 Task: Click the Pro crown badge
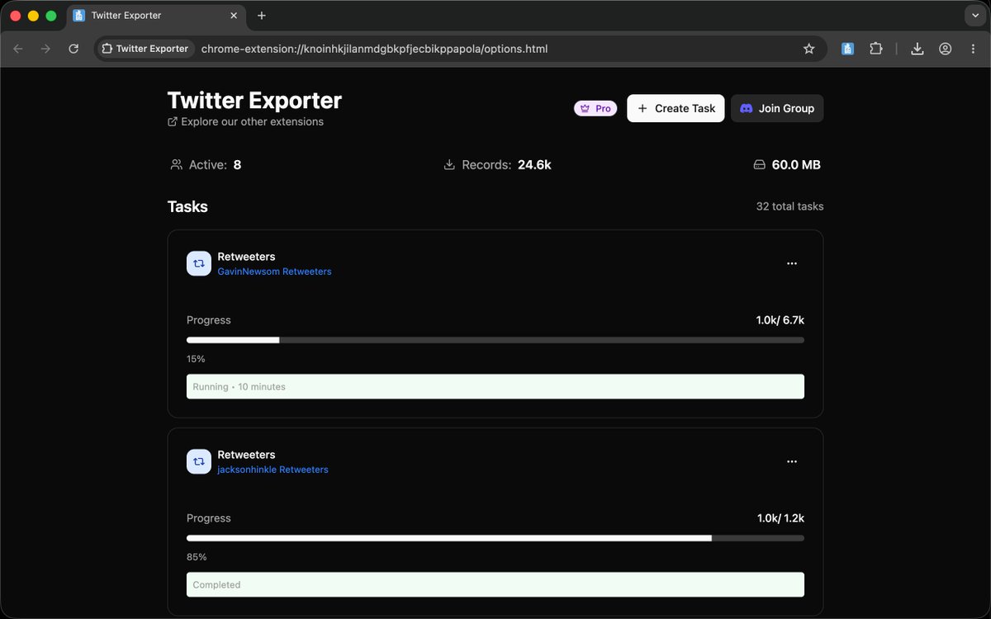[595, 108]
